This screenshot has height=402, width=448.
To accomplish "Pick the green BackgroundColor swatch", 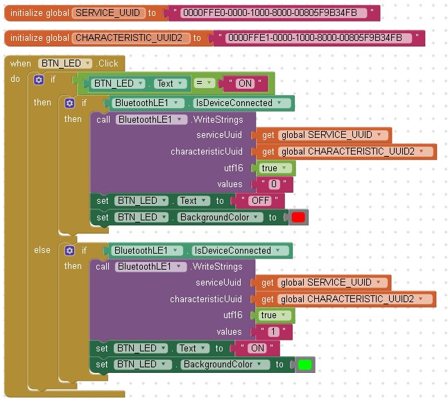I will point(304,365).
